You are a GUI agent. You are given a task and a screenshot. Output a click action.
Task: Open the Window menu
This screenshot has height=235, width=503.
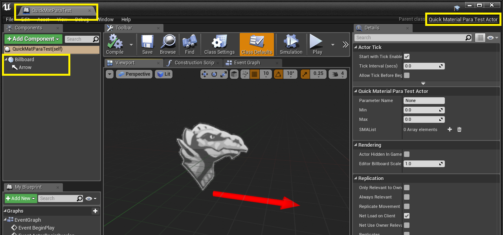point(105,20)
